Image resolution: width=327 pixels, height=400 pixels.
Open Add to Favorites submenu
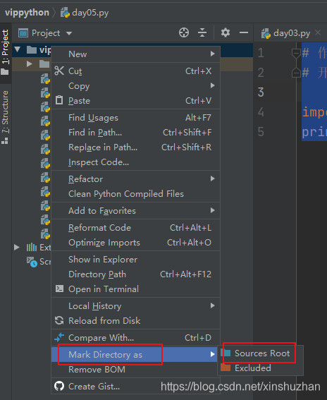point(135,211)
